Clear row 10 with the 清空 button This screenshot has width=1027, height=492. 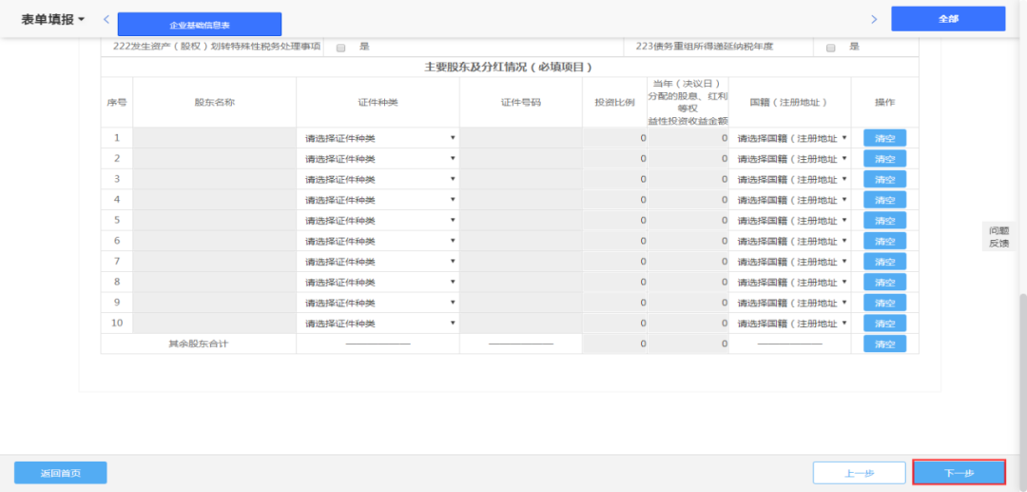(x=884, y=324)
